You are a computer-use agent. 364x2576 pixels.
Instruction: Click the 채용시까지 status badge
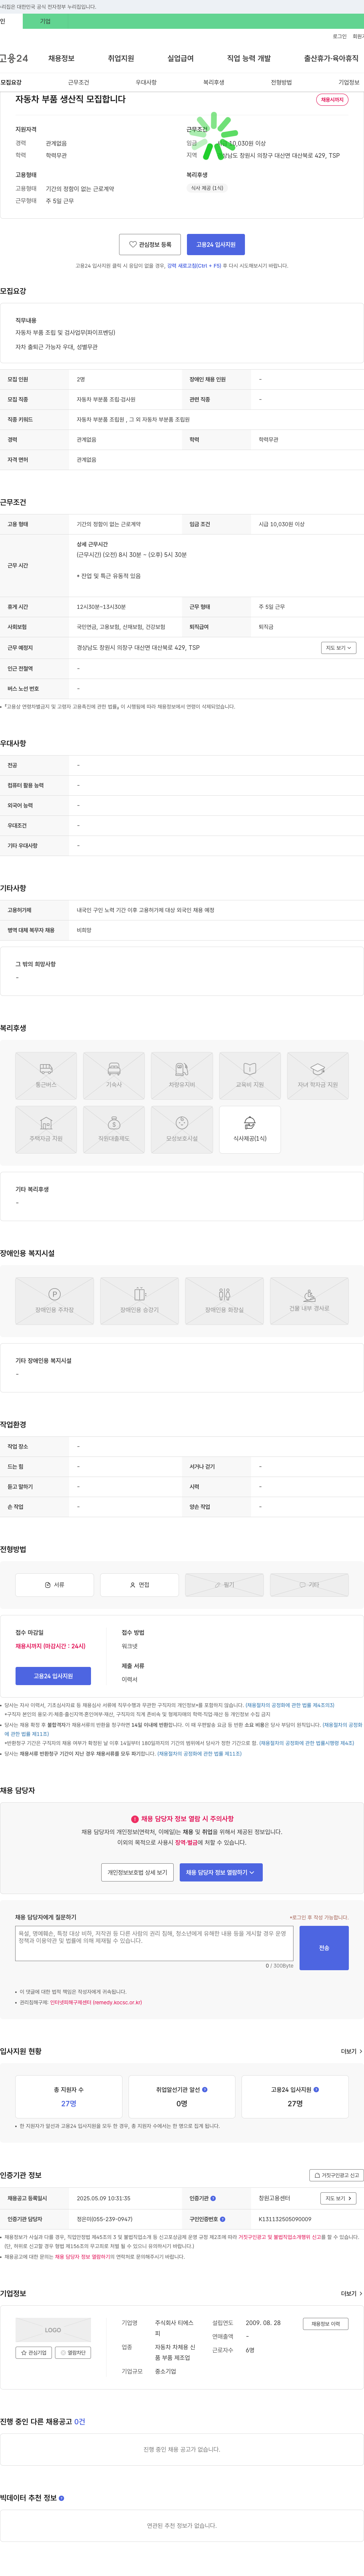coord(332,100)
